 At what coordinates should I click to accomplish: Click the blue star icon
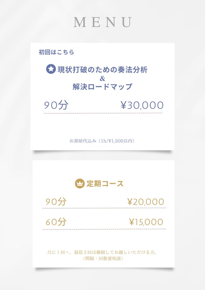pos(51,69)
